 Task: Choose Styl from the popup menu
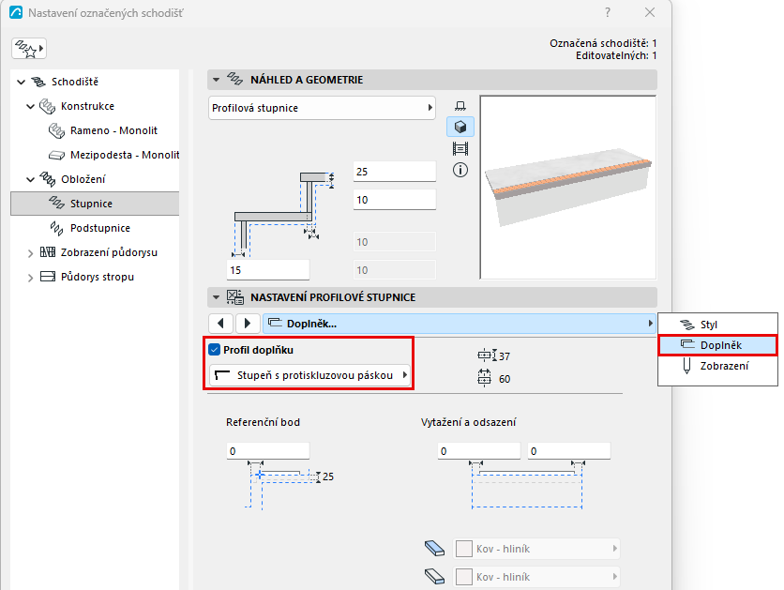(x=717, y=325)
